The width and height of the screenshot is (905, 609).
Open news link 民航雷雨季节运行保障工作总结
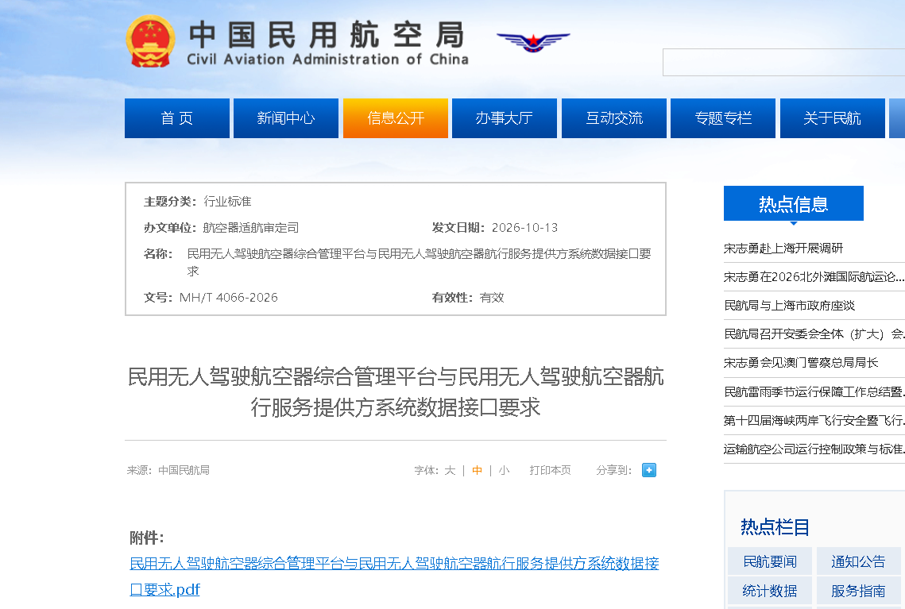[x=814, y=392]
